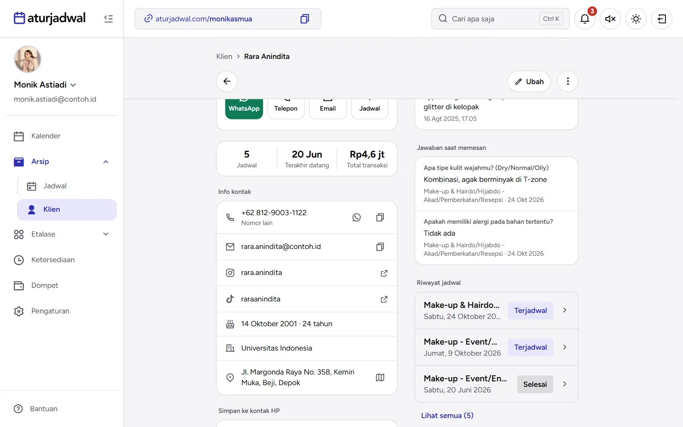This screenshot has width=683, height=427.
Task: Click the Email action button
Action: point(328,108)
